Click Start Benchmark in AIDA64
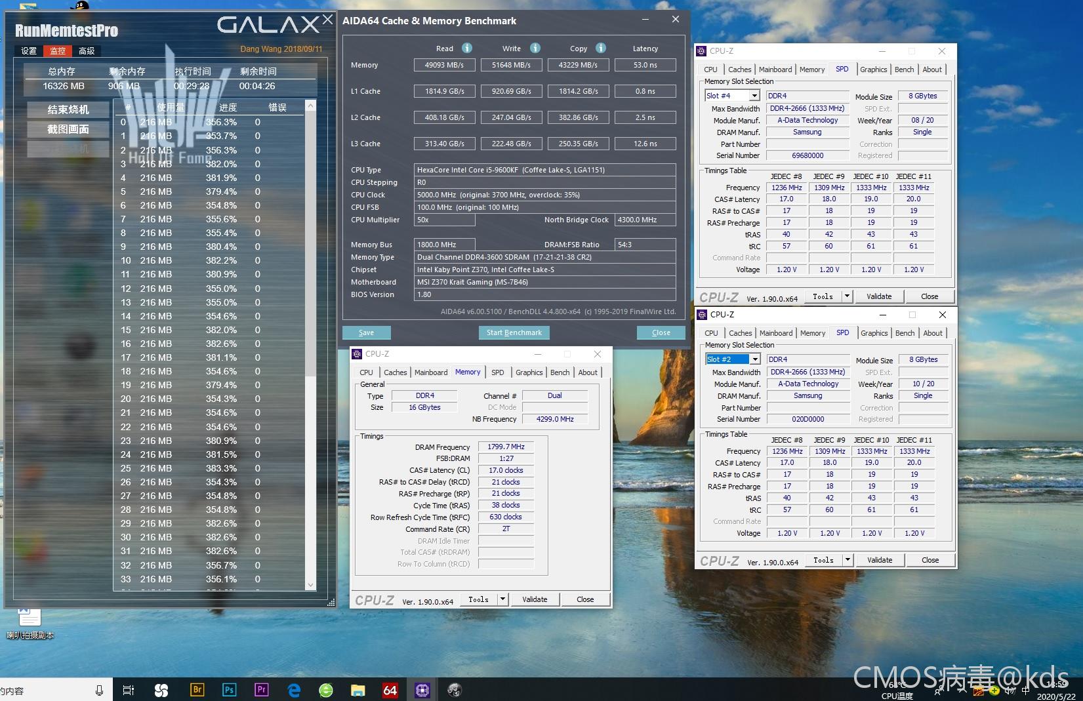 tap(514, 332)
